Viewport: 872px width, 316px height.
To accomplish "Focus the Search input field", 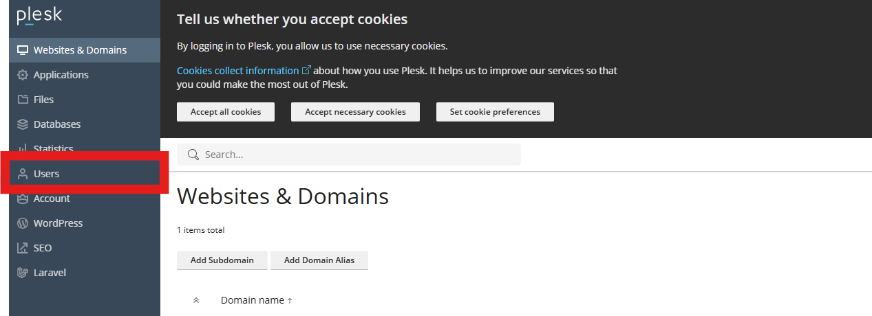I will coord(358,155).
